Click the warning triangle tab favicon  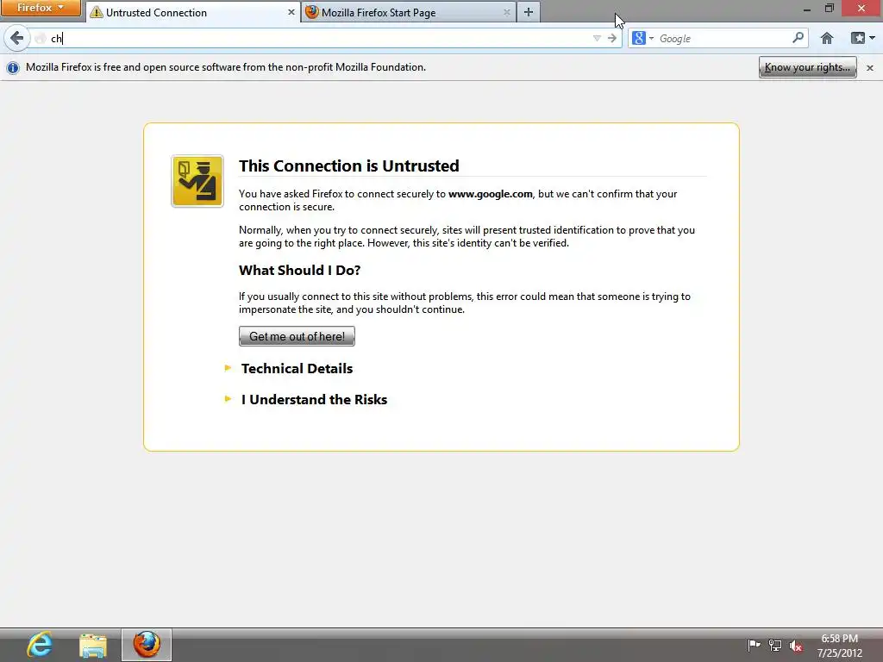click(x=97, y=12)
